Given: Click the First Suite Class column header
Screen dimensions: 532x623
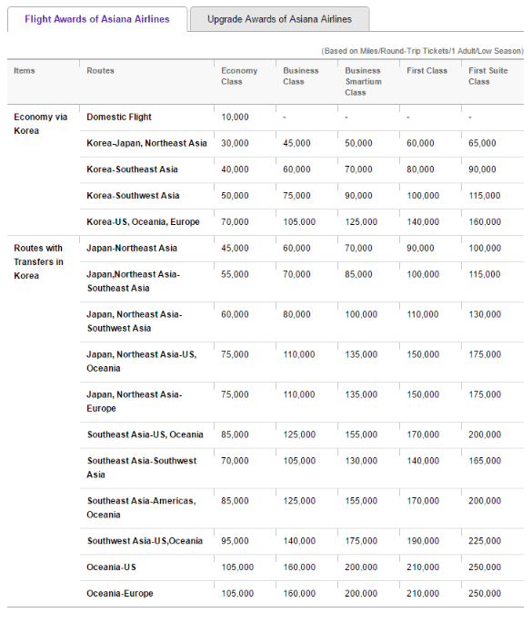Looking at the screenshot, I should [488, 76].
